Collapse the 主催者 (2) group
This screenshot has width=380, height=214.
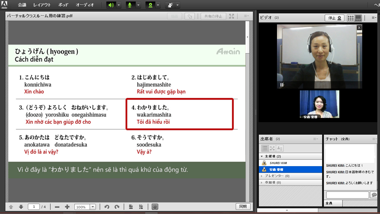tap(262, 156)
